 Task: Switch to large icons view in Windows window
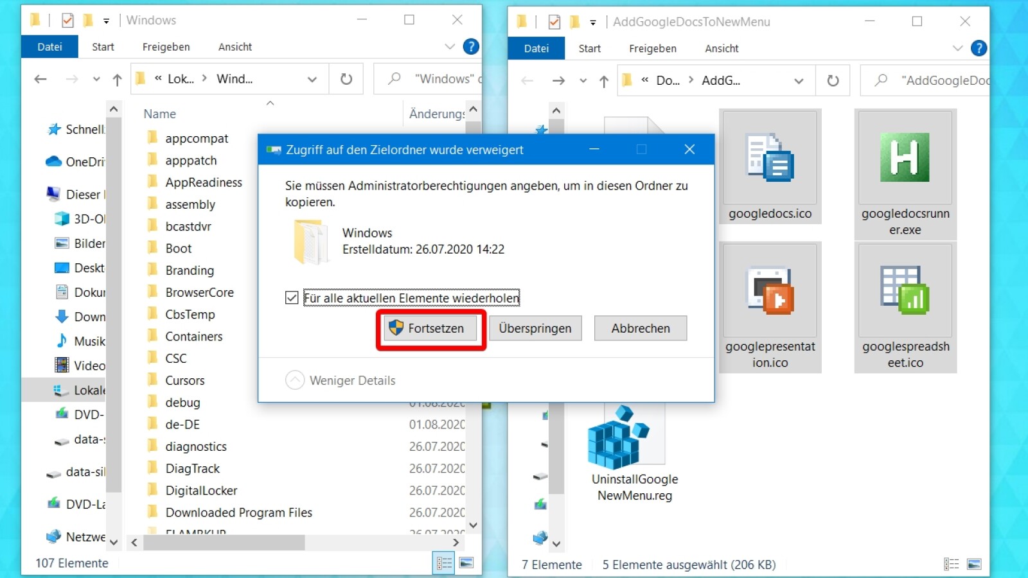point(466,563)
